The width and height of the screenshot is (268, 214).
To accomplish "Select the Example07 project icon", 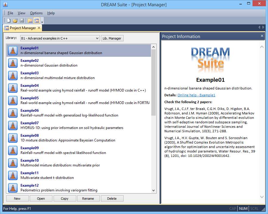I will coord(13,125).
